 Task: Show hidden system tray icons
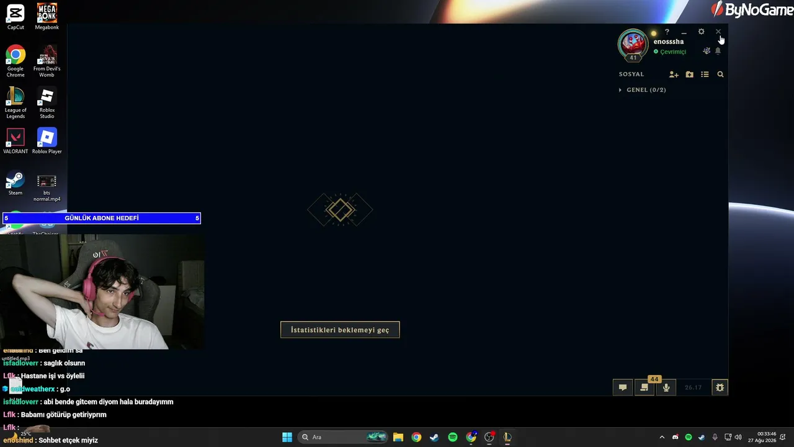tap(662, 437)
